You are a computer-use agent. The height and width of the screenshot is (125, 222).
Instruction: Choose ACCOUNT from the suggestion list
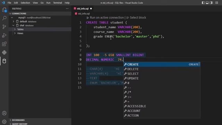(x=162, y=111)
